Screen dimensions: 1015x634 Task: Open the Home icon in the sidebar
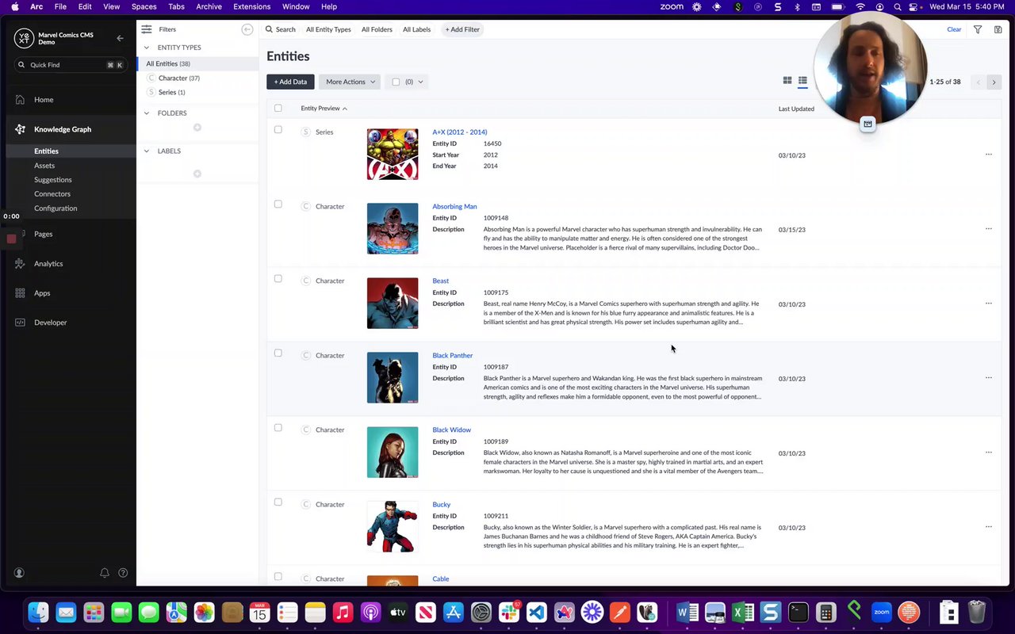(x=20, y=100)
